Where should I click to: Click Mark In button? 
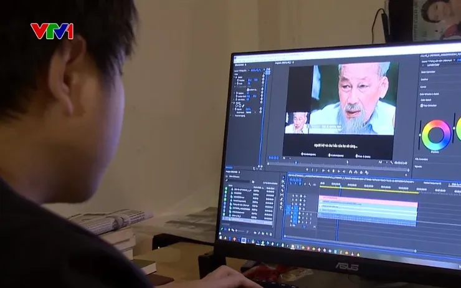pyautogui.click(x=313, y=170)
